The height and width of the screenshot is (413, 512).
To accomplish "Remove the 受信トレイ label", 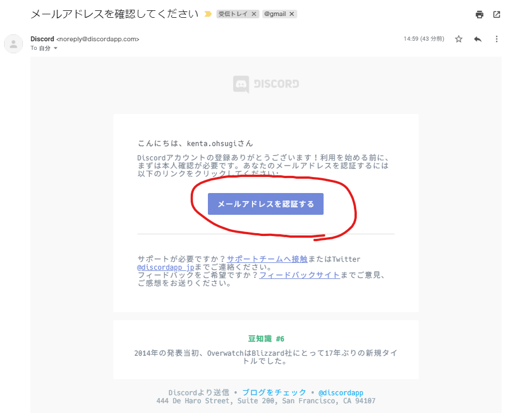I will (254, 14).
